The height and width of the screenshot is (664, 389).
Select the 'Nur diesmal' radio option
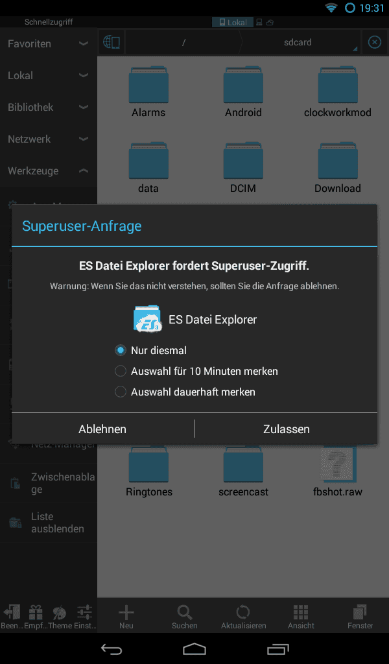click(150, 351)
